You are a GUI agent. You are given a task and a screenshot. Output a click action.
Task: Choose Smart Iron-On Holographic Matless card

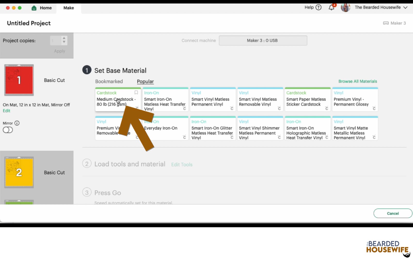pyautogui.click(x=308, y=128)
